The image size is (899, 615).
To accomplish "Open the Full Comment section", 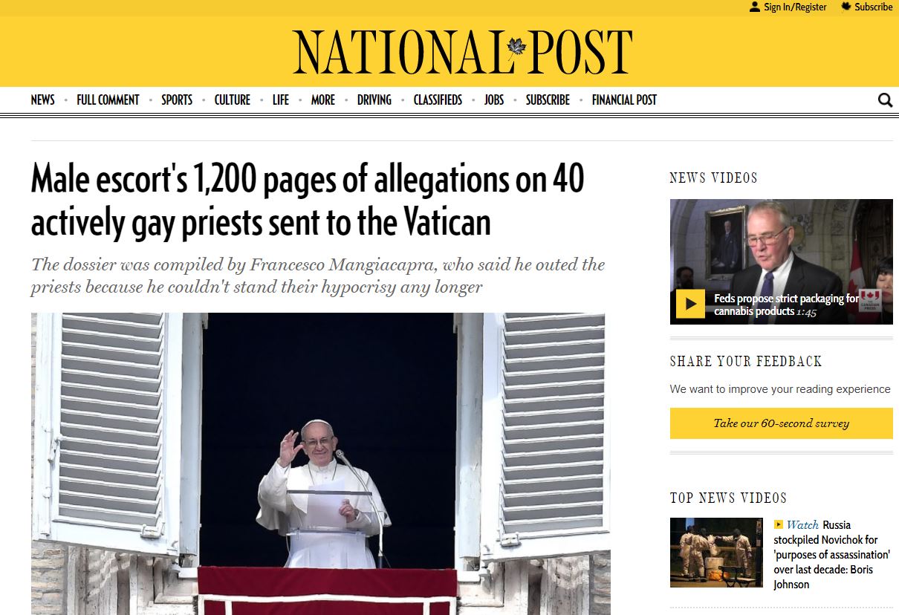I will [108, 100].
